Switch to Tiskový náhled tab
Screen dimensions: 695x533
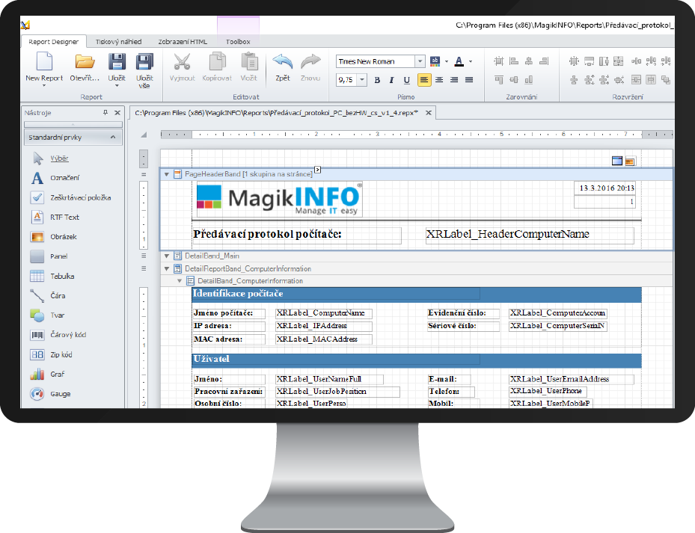118,42
